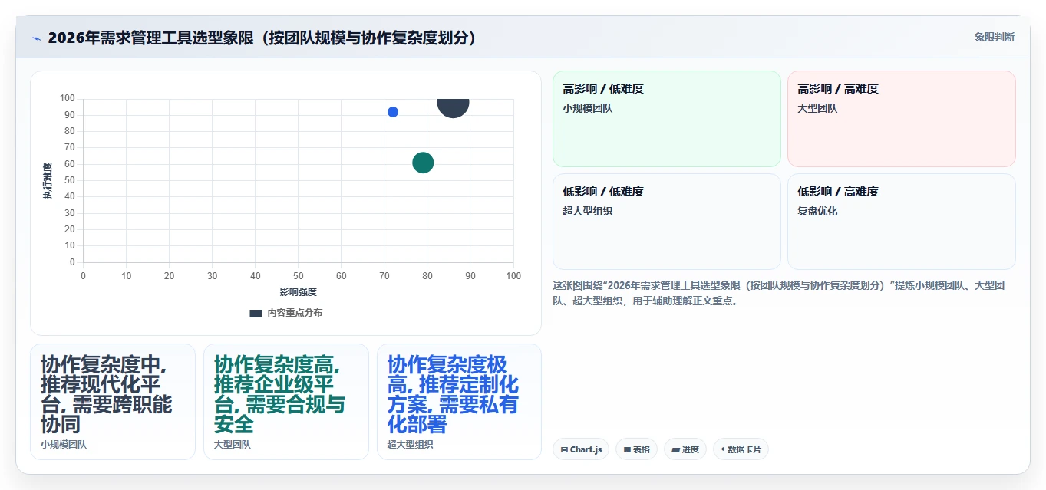The width and height of the screenshot is (1046, 490).
Task: Click the teal green bubble in chart
Action: pyautogui.click(x=423, y=163)
